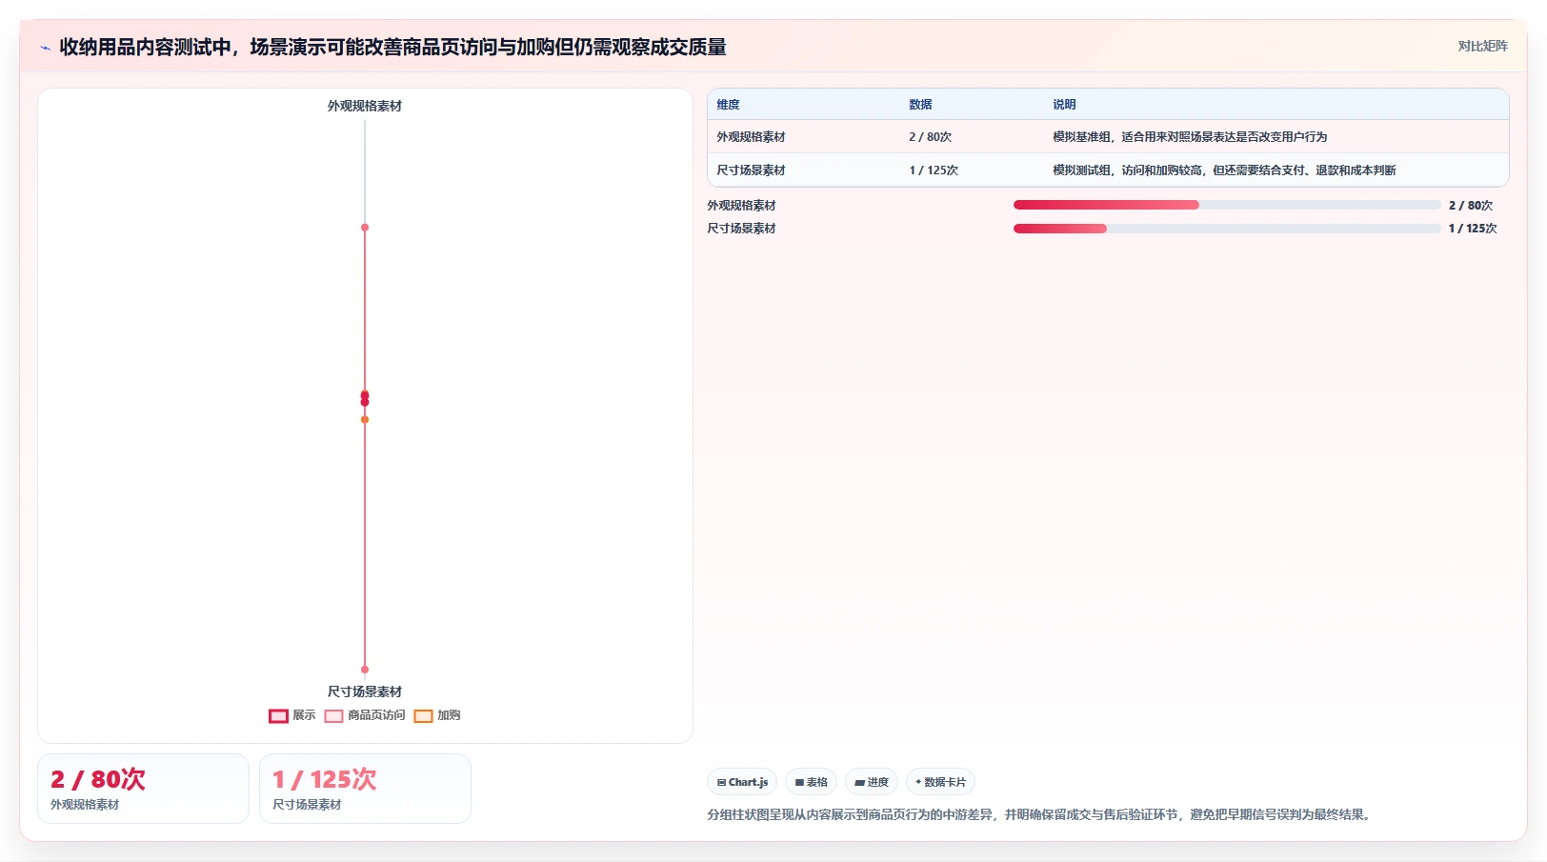This screenshot has height=862, width=1547.
Task: Click the 尺寸场景素材 cell in the table
Action: [x=751, y=170]
